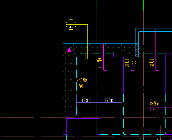Select the "900" rebar length text

click(156, 110)
